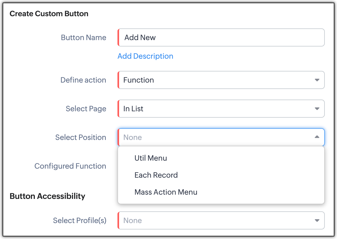Click the Select Page label
Image resolution: width=337 pixels, height=239 pixels.
point(86,109)
